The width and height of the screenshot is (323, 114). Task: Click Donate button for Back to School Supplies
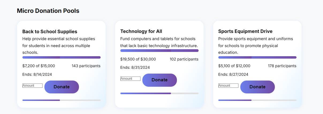[62, 87]
